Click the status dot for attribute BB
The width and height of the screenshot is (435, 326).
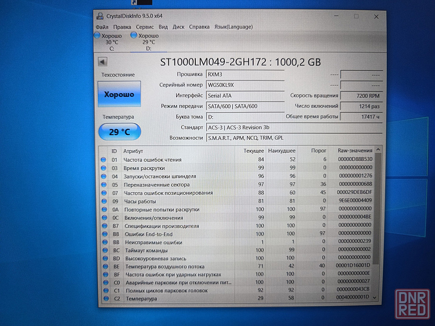point(105,242)
